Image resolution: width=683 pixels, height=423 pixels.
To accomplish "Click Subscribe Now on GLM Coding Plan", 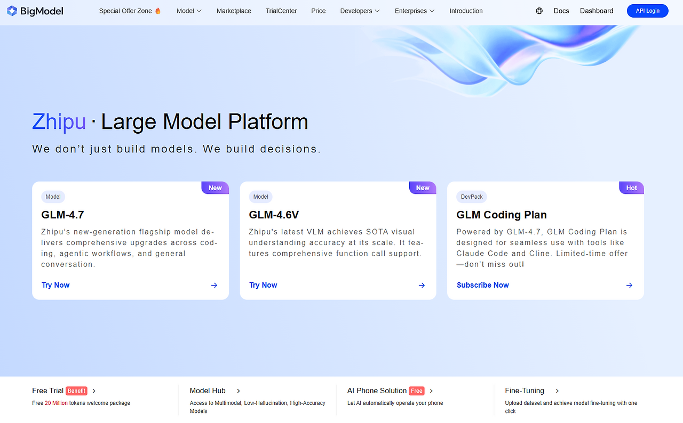I will pyautogui.click(x=483, y=286).
